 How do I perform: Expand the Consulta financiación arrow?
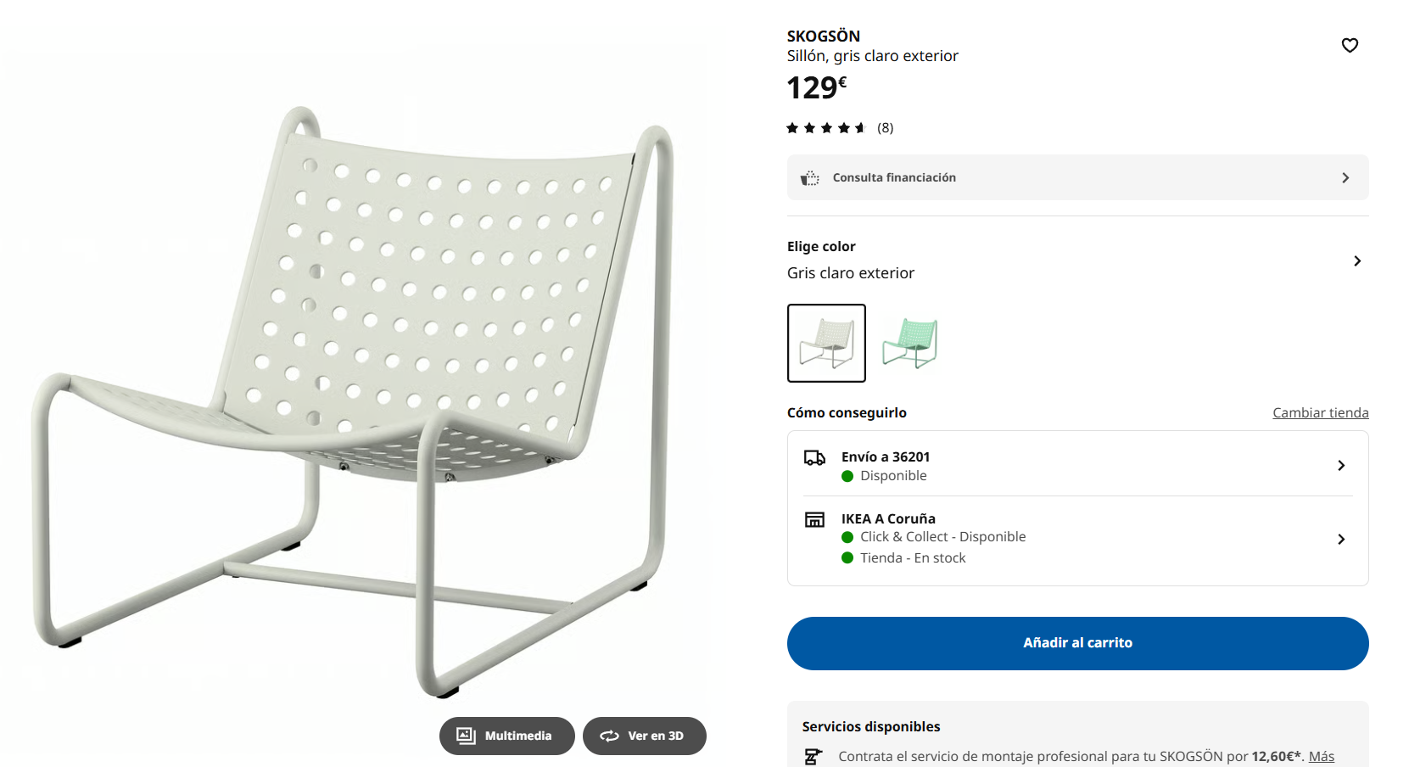click(1345, 178)
